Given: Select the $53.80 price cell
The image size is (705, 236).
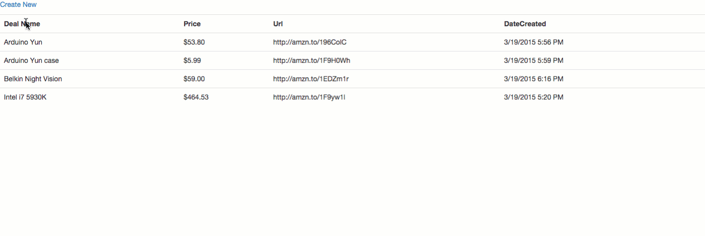Looking at the screenshot, I should pos(194,42).
